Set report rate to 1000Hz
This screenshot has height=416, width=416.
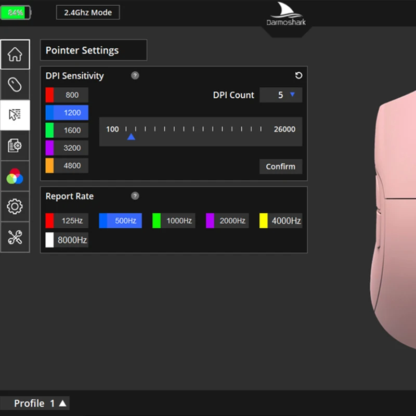tap(174, 220)
